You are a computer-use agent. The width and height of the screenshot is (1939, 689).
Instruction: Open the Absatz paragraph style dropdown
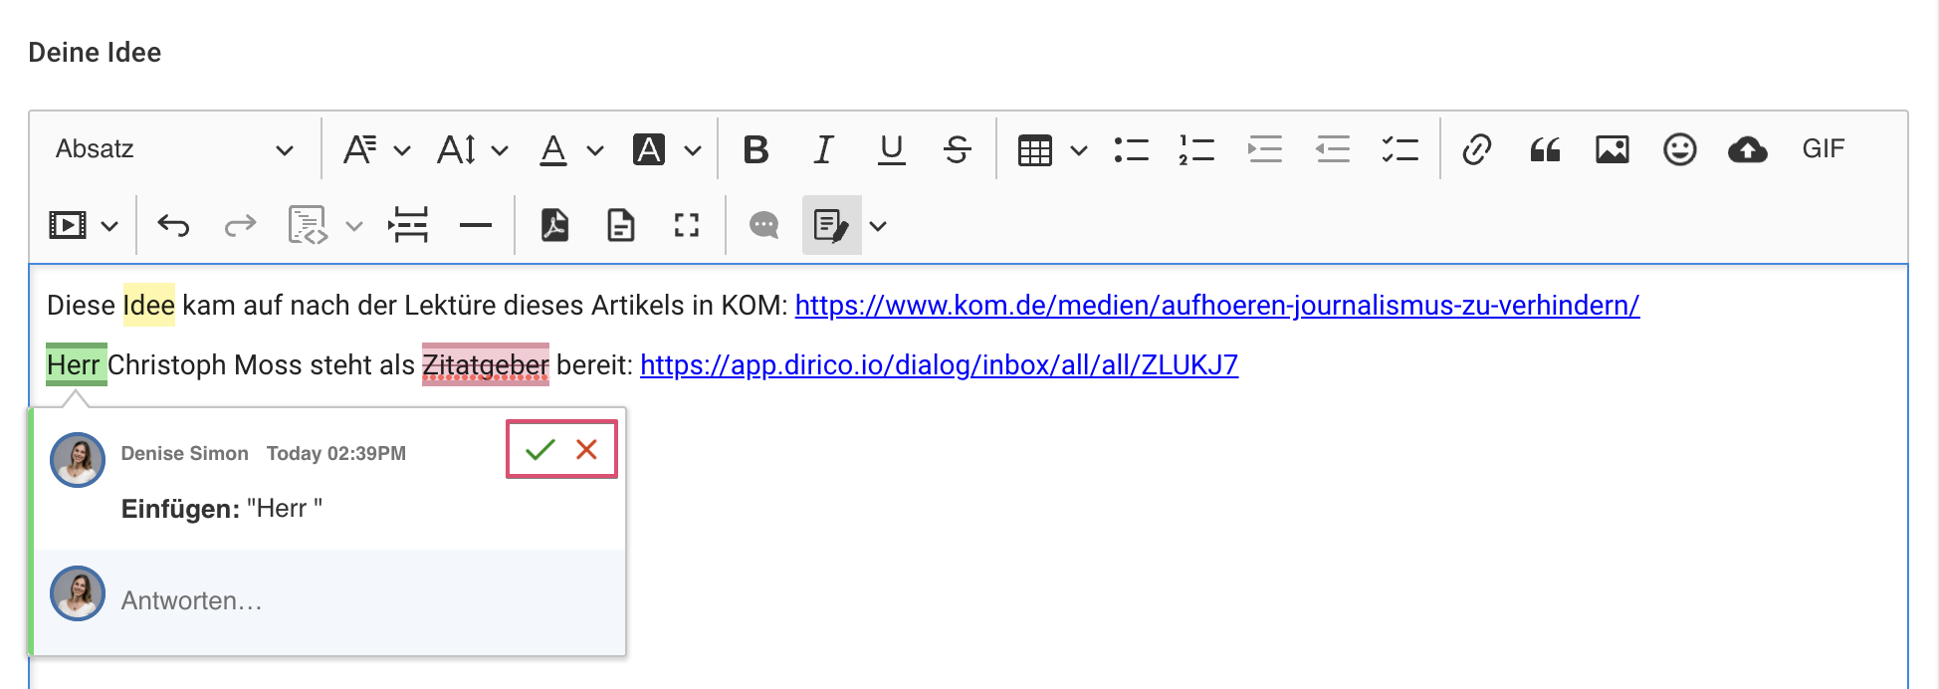coord(174,149)
